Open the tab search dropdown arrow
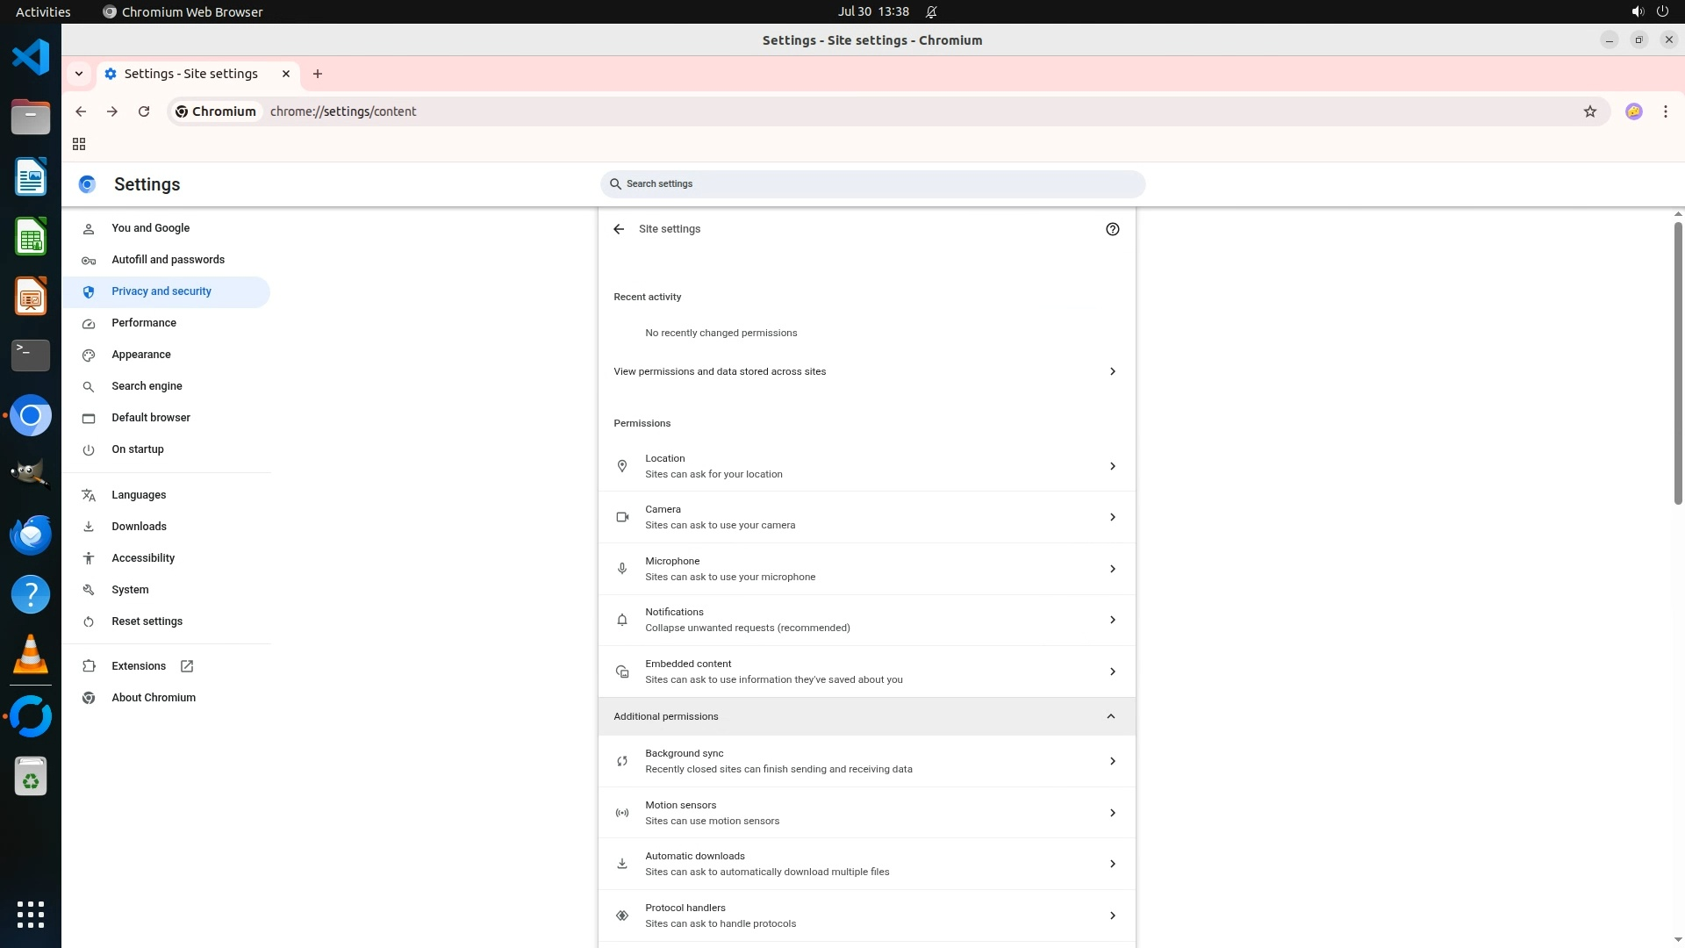 (79, 74)
